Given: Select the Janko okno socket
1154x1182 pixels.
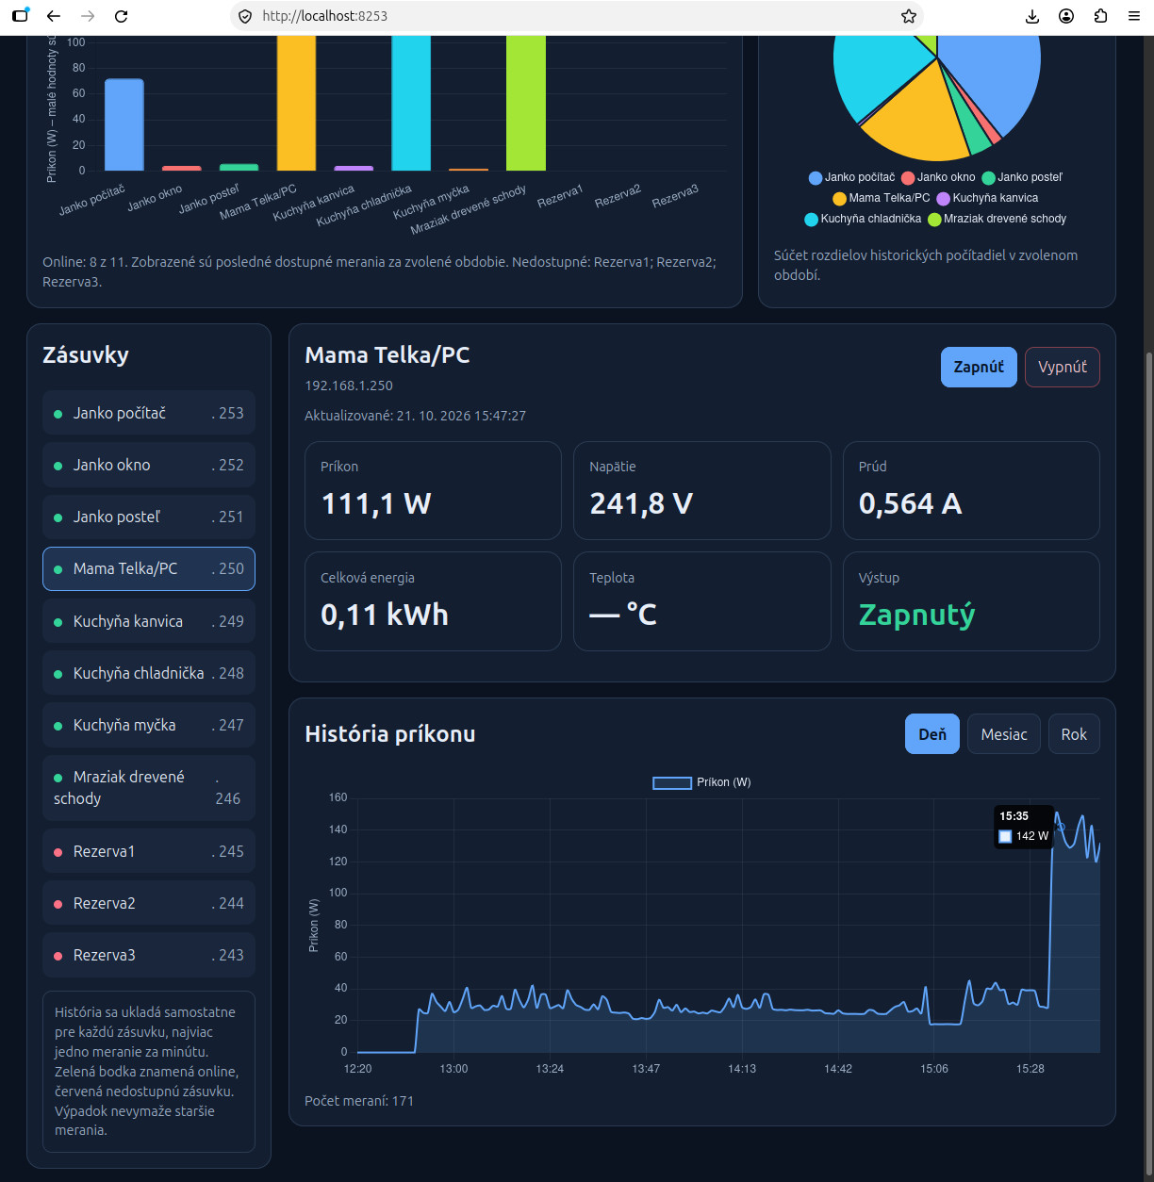Looking at the screenshot, I should (x=149, y=465).
